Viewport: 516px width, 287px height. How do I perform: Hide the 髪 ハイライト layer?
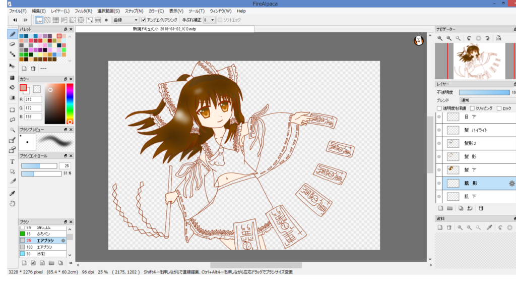[439, 130]
